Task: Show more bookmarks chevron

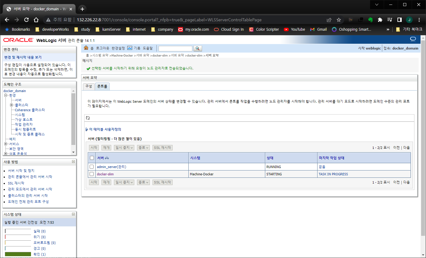Action: click(388, 29)
